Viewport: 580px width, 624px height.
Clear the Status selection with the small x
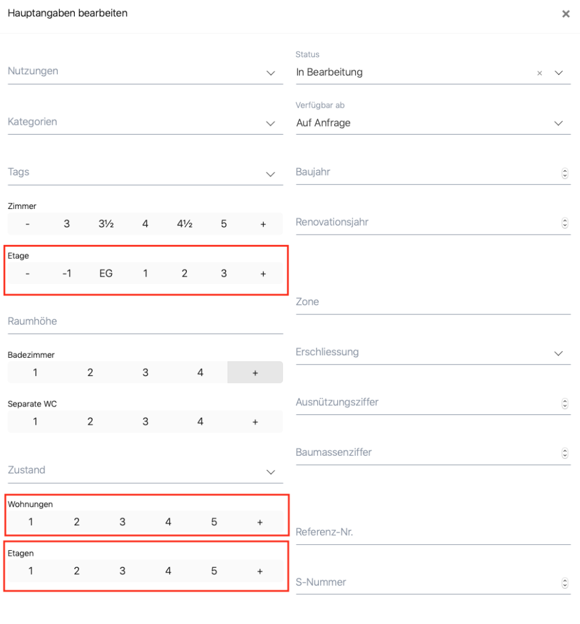(x=539, y=73)
